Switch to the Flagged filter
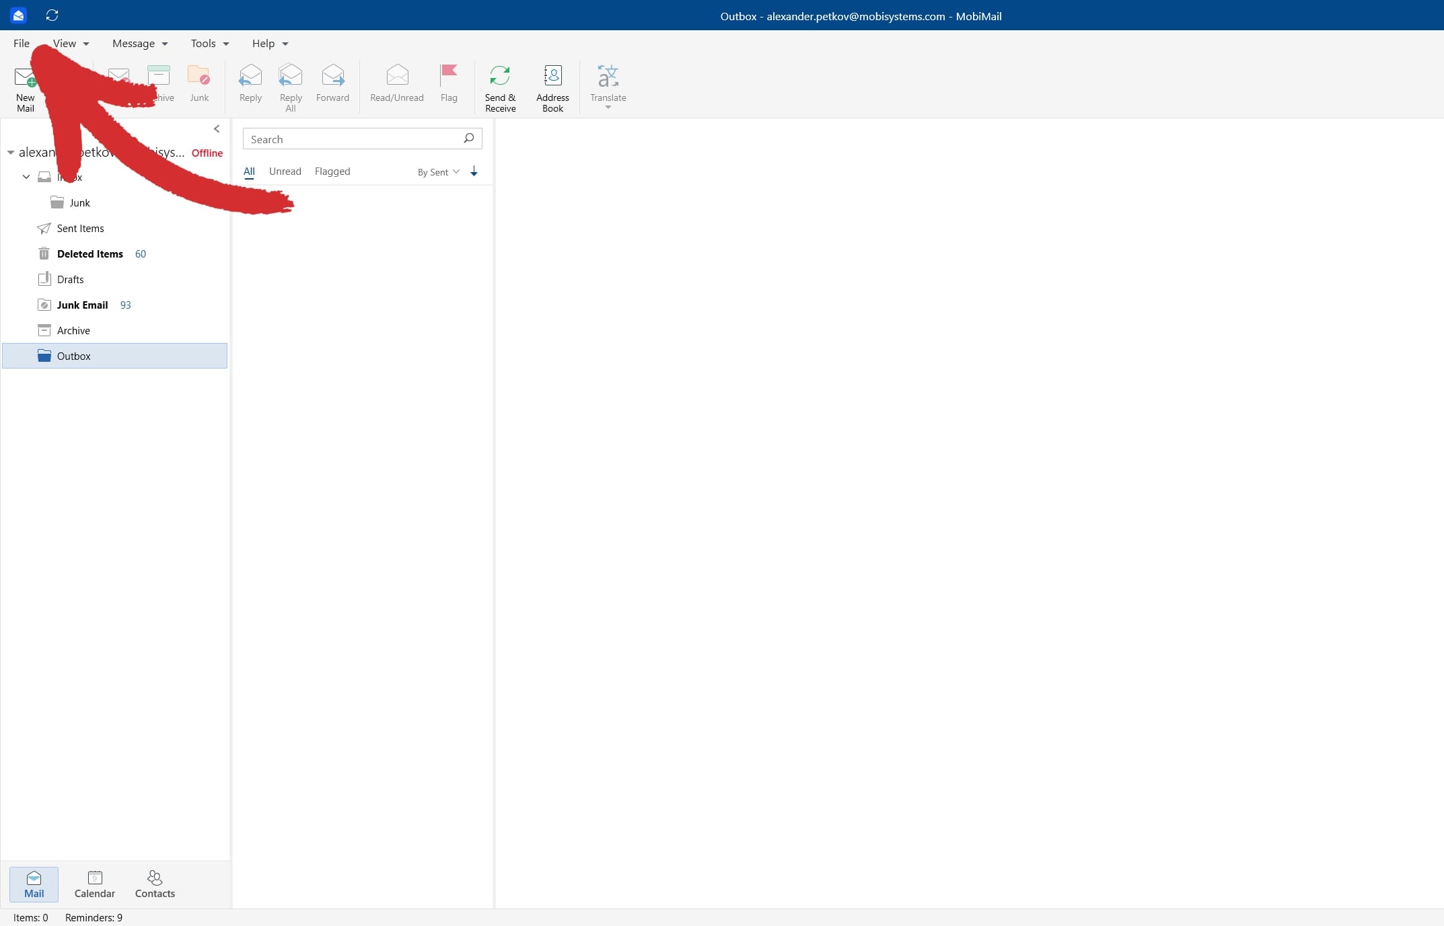Screen dimensions: 1444x926 pyautogui.click(x=332, y=171)
